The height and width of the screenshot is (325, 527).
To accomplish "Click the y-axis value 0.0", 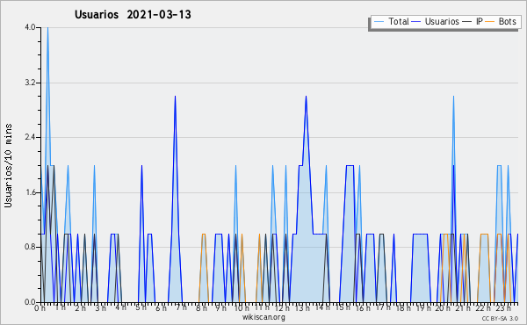I will [30, 302].
